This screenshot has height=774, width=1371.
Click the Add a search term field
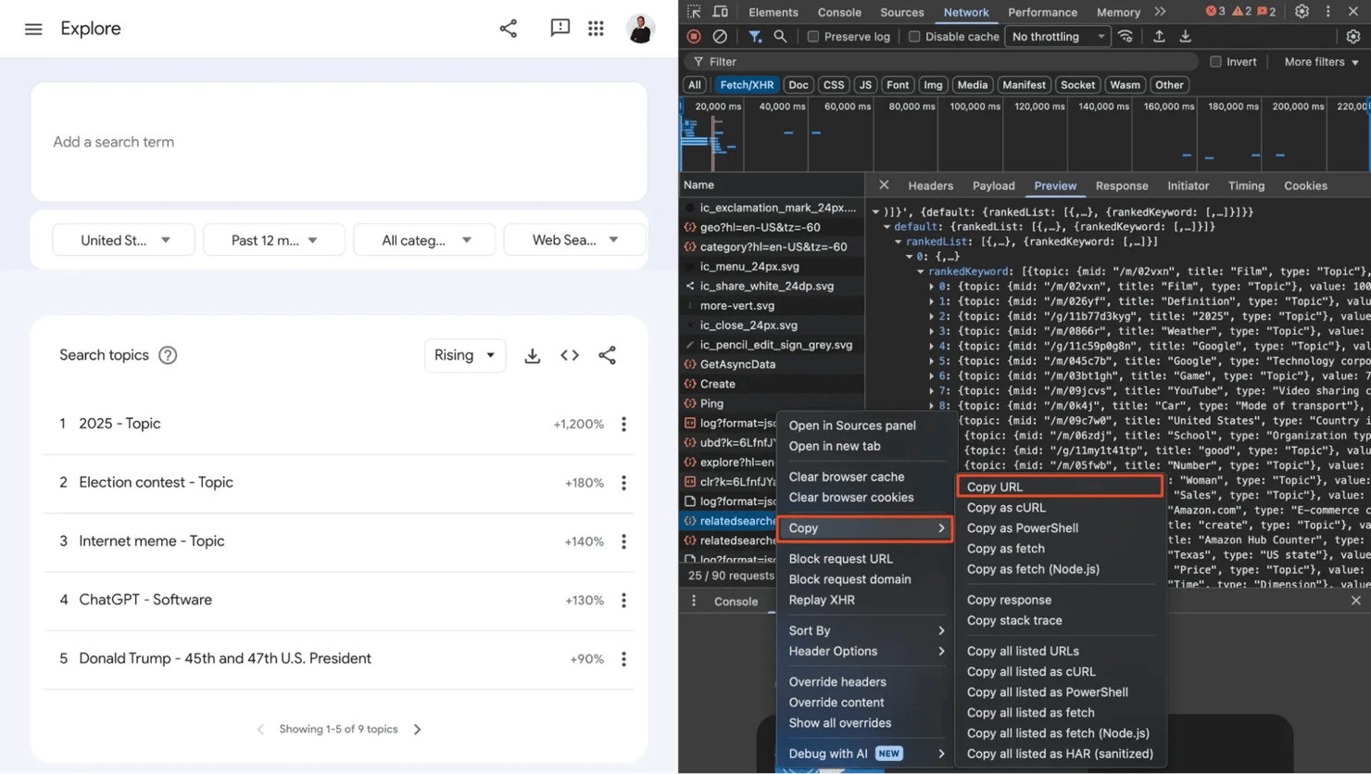[x=339, y=142]
